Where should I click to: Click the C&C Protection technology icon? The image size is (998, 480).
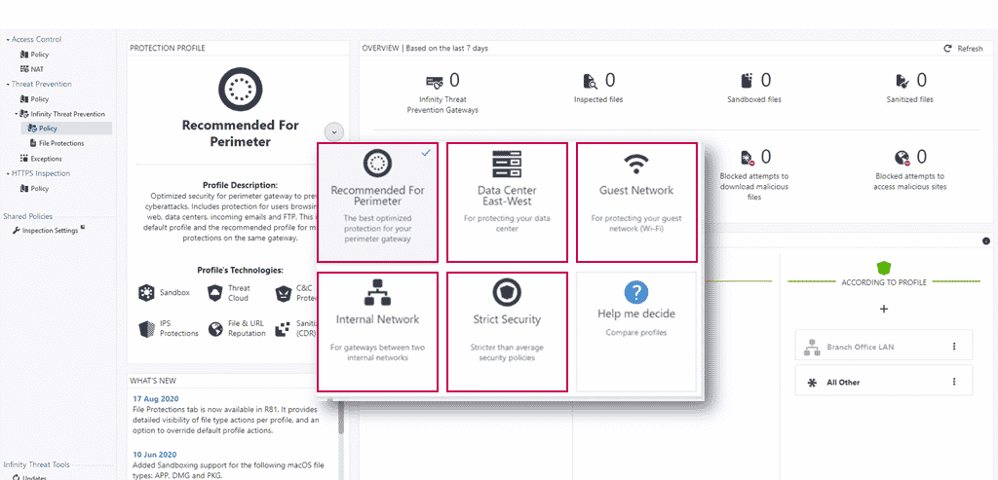coord(284,293)
